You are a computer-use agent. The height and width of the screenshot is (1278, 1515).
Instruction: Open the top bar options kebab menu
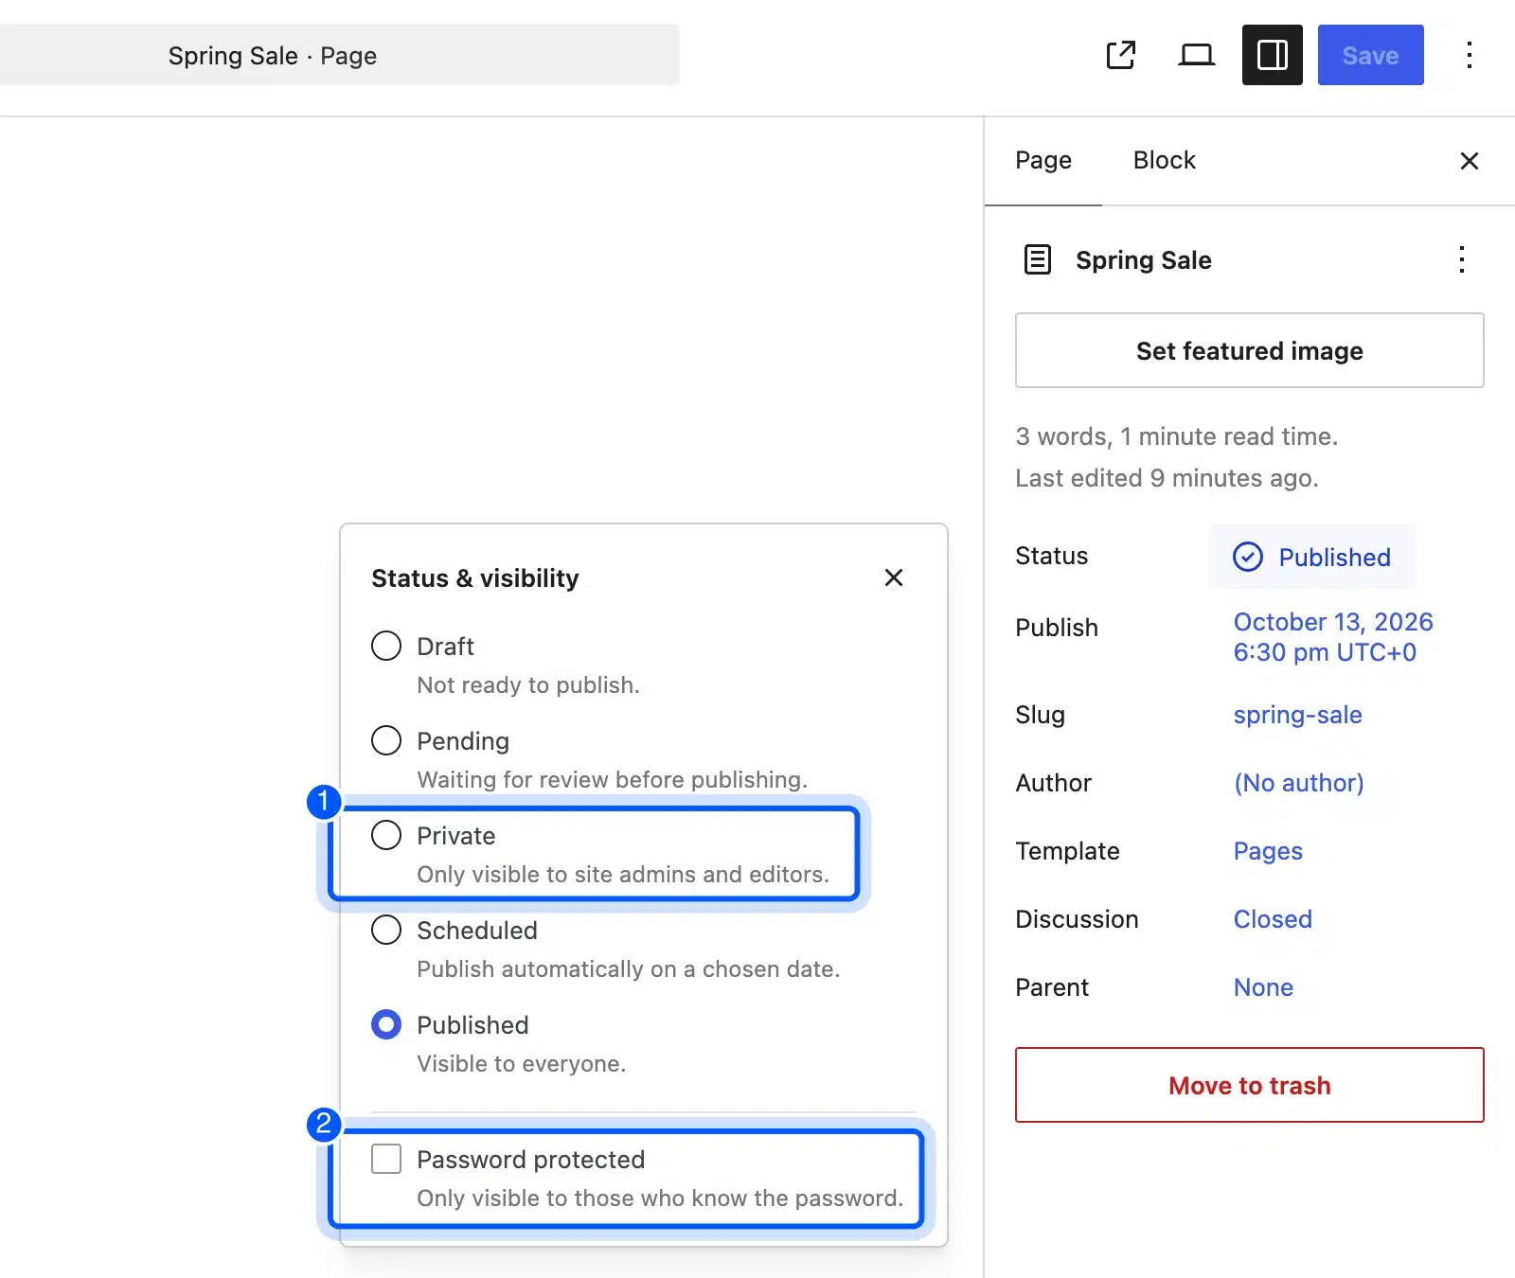tap(1470, 55)
